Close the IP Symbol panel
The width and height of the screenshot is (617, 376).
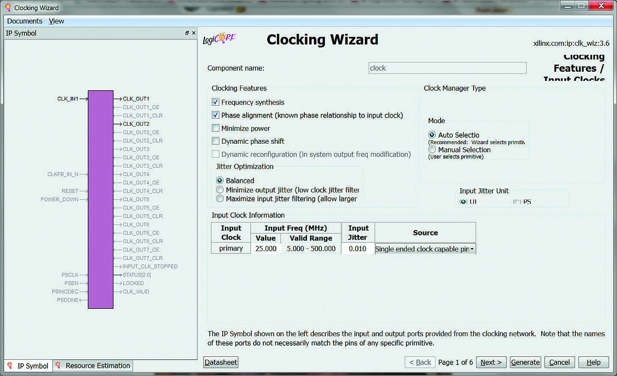point(194,33)
